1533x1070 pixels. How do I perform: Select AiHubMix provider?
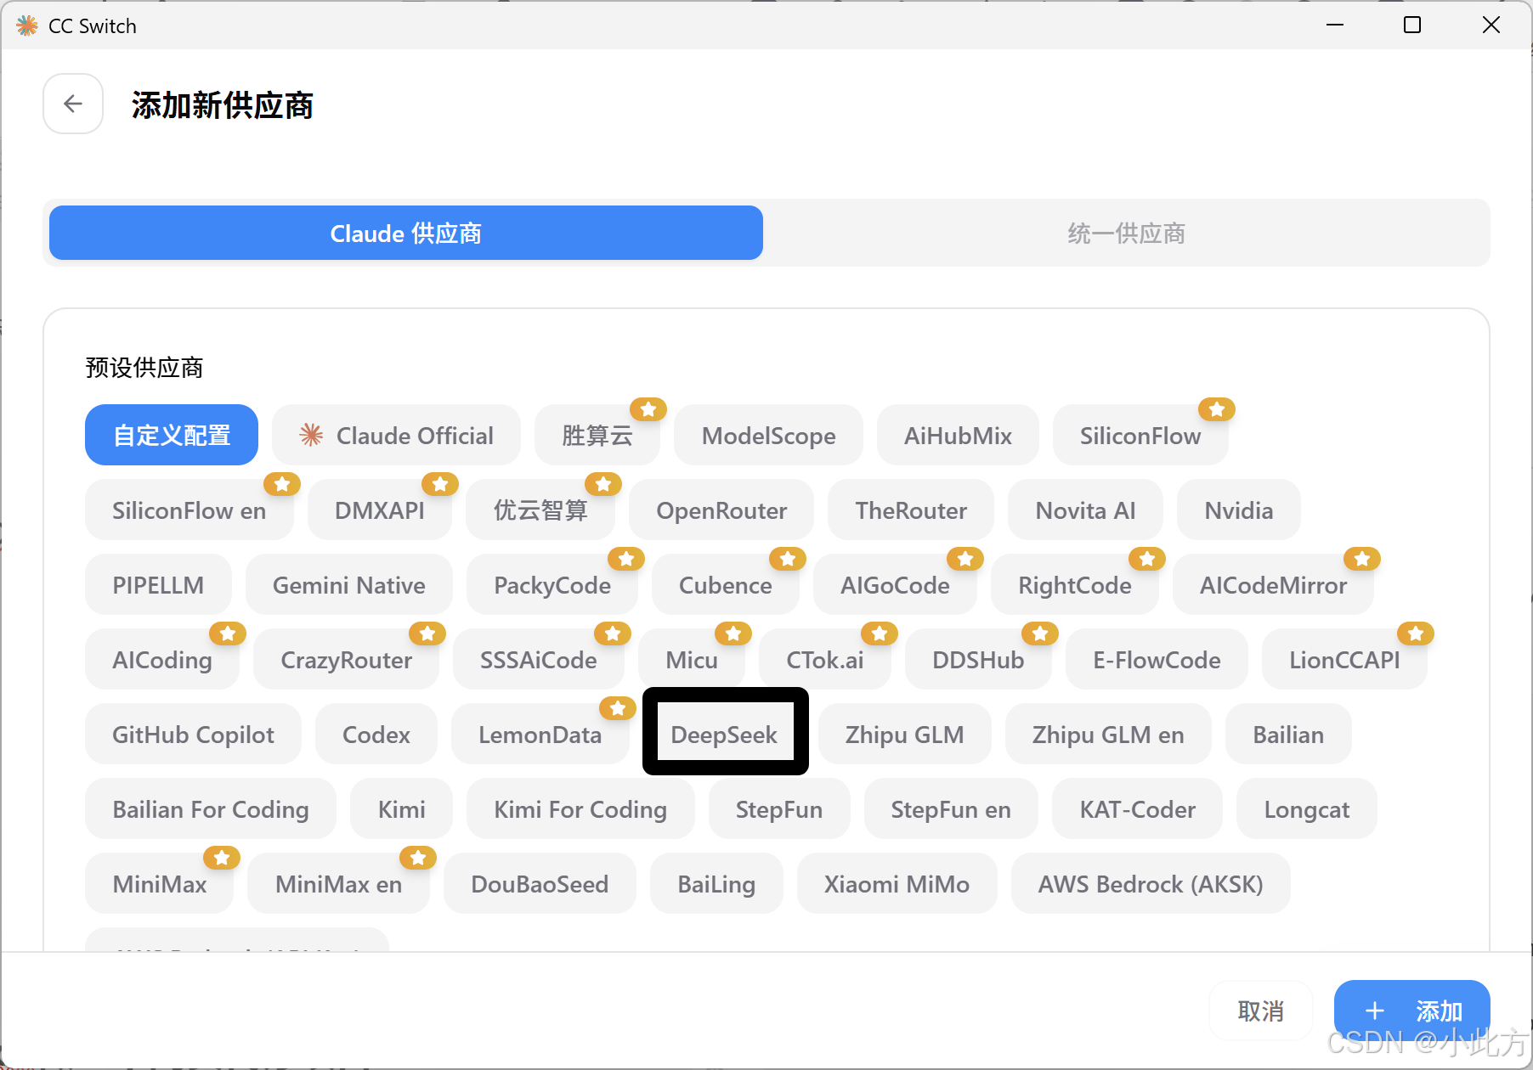coord(958,435)
